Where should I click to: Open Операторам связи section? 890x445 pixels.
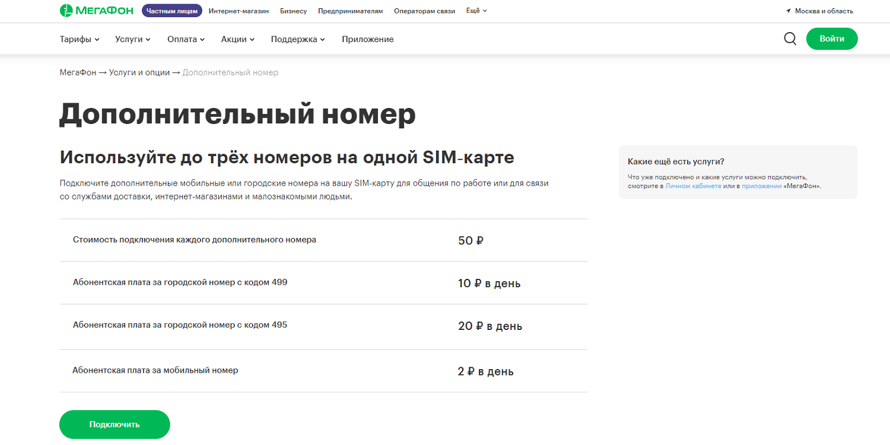[424, 11]
